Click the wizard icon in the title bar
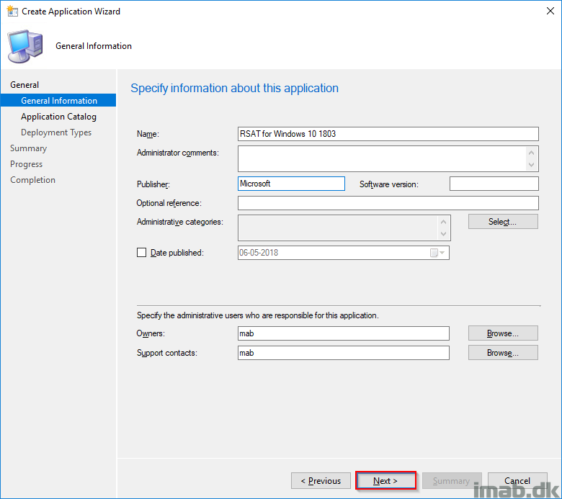 12,11
